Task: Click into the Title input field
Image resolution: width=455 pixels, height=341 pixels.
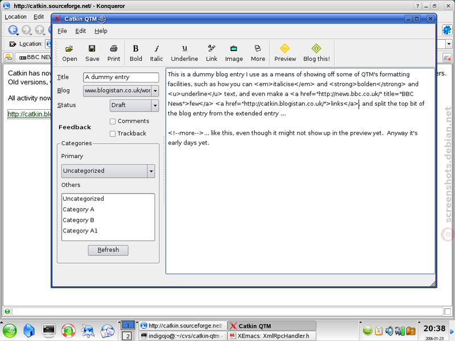Action: 121,77
